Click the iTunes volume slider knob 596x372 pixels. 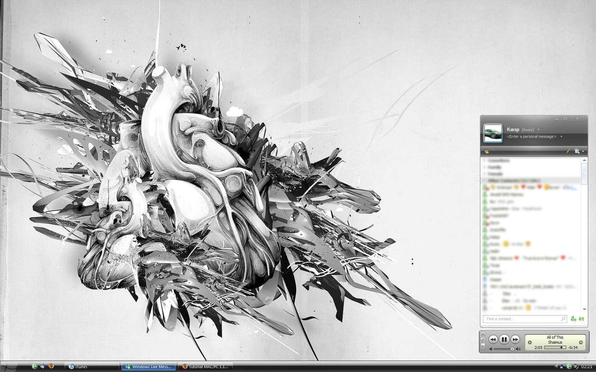click(x=512, y=349)
